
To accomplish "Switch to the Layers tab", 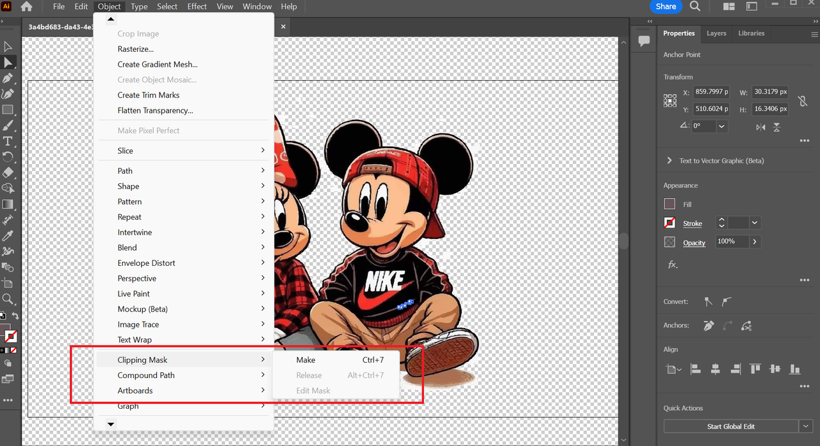I will click(716, 33).
